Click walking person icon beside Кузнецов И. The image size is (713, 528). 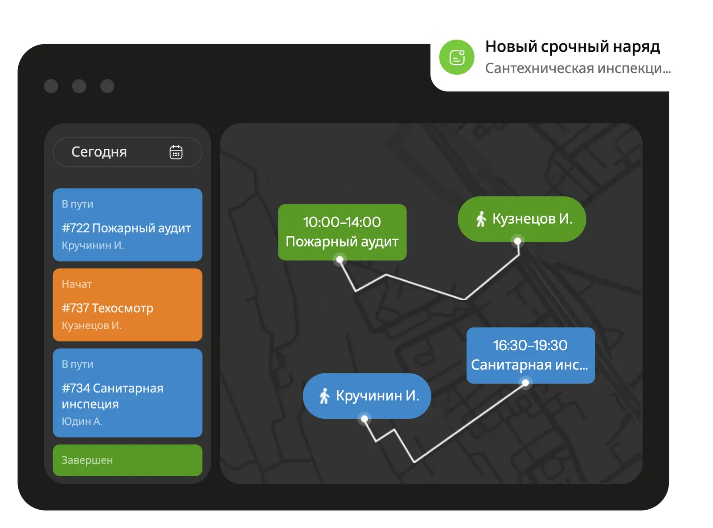click(x=481, y=219)
